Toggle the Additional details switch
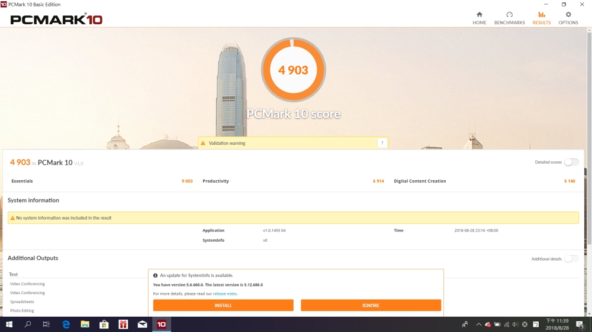Viewport: 592px width, 332px height. 571,259
